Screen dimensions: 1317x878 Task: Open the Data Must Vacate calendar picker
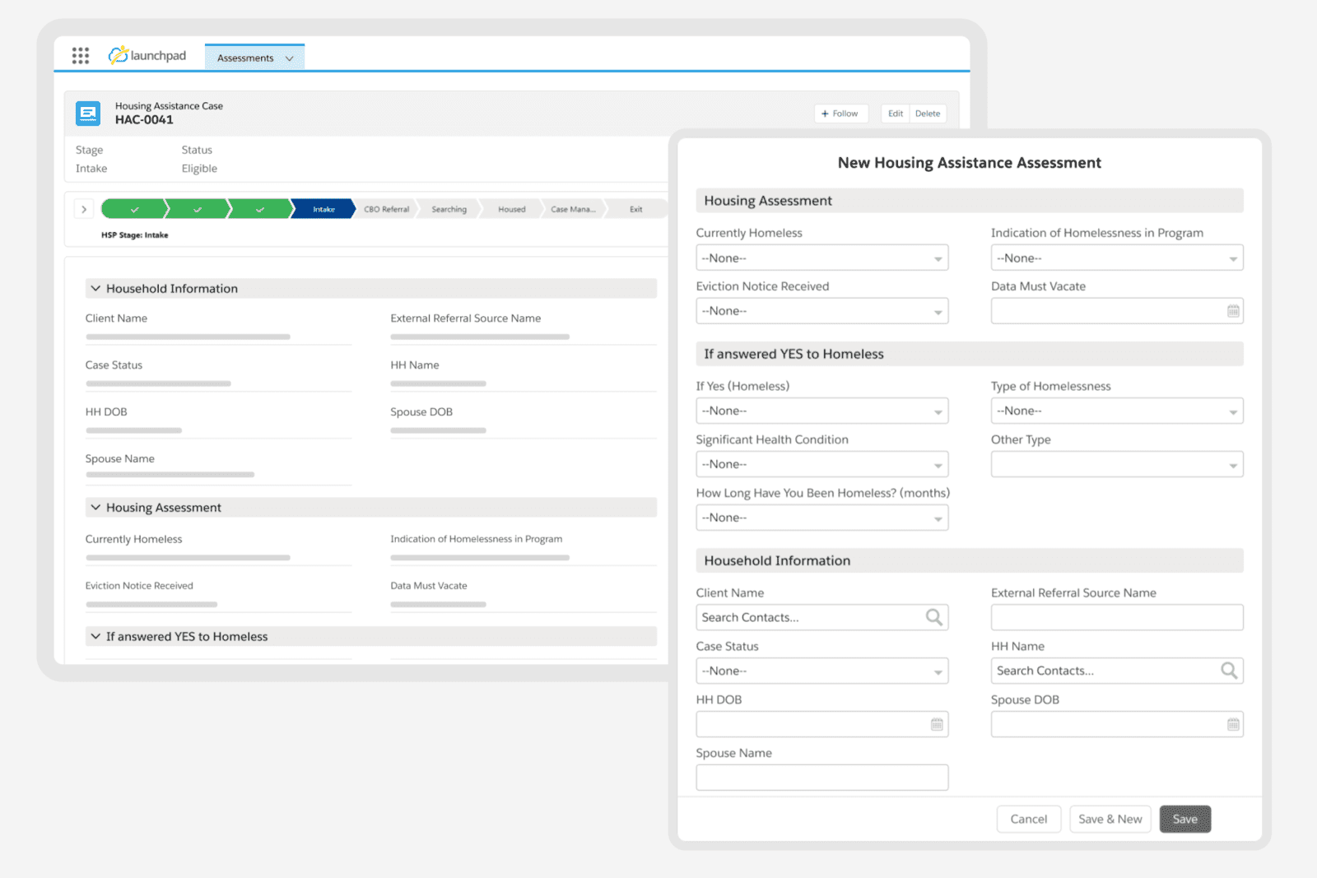1233,311
